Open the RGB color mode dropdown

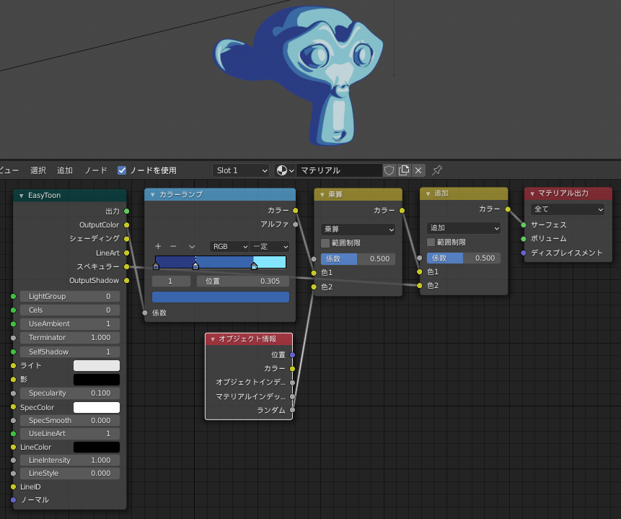(229, 247)
